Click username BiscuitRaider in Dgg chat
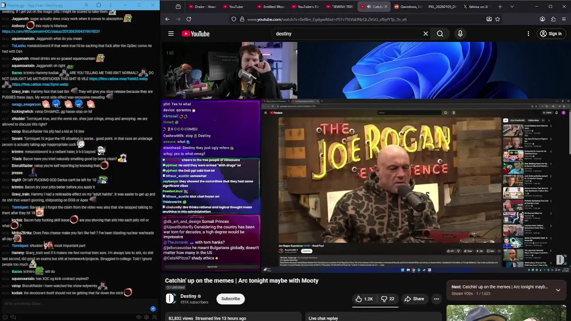Screen dimensions: 571x321 tap(22, 166)
